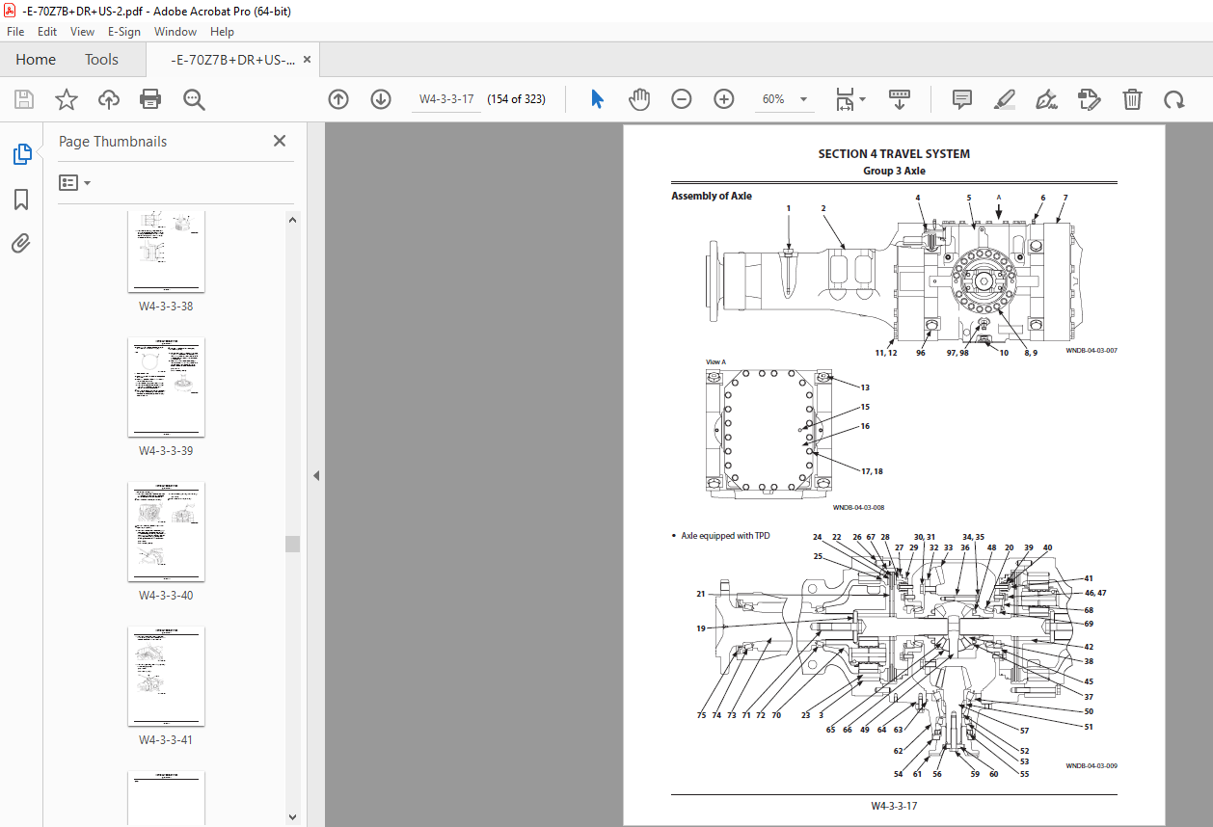
Task: Select the -E-70Z7B+DR+US document tab
Action: point(232,60)
